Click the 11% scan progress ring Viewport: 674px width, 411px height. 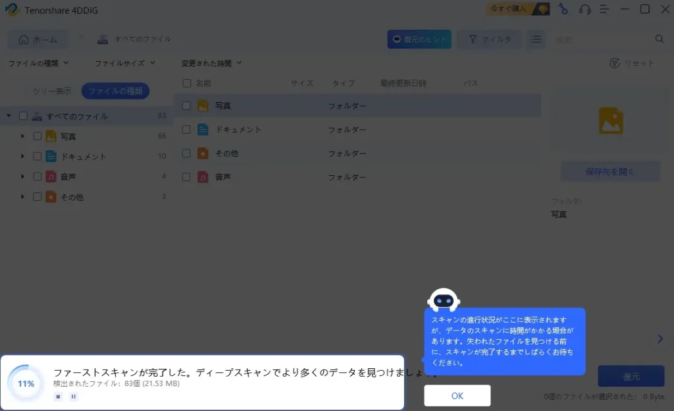click(26, 383)
